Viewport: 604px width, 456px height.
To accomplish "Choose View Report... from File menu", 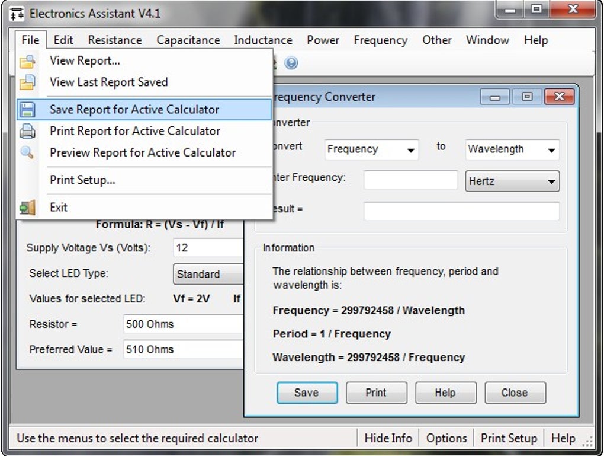I will pos(144,61).
